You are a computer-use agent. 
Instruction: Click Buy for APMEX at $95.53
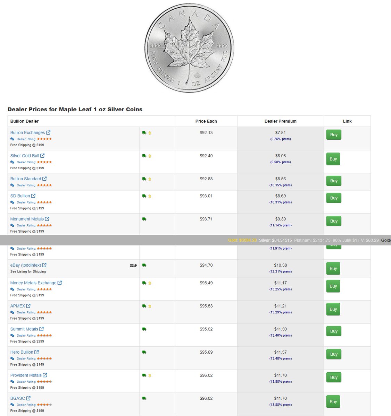(333, 309)
